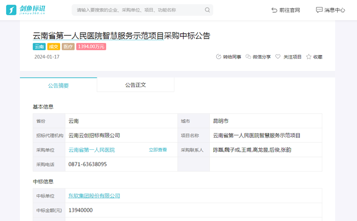Select 云南云创招标有限公司 agency cell
Image resolution: width=357 pixels, height=221 pixels.
[121, 135]
